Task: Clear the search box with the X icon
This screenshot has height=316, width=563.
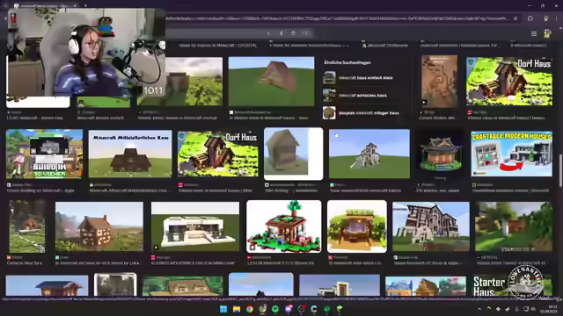Action: 268,33
